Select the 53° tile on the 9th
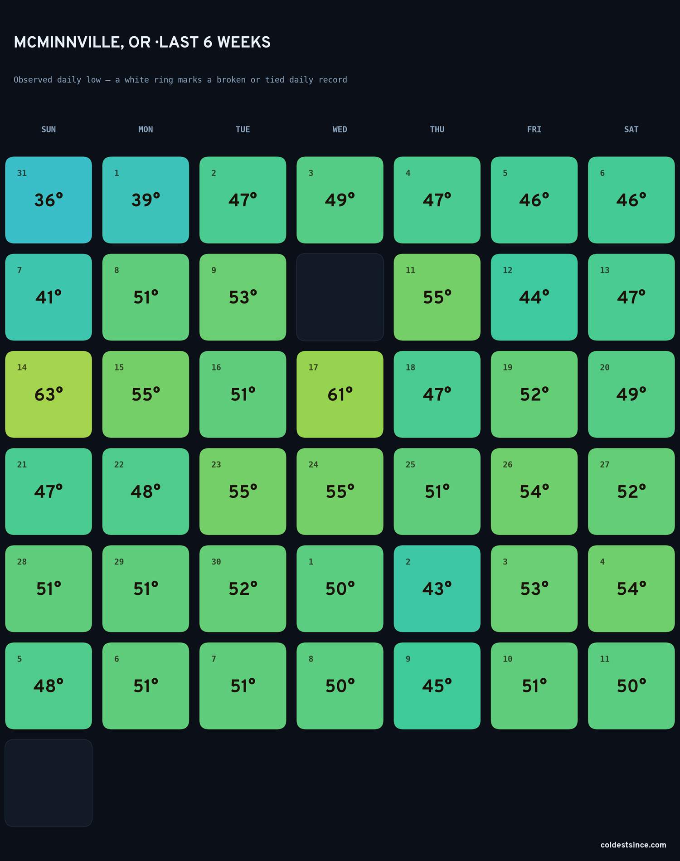 (x=243, y=297)
